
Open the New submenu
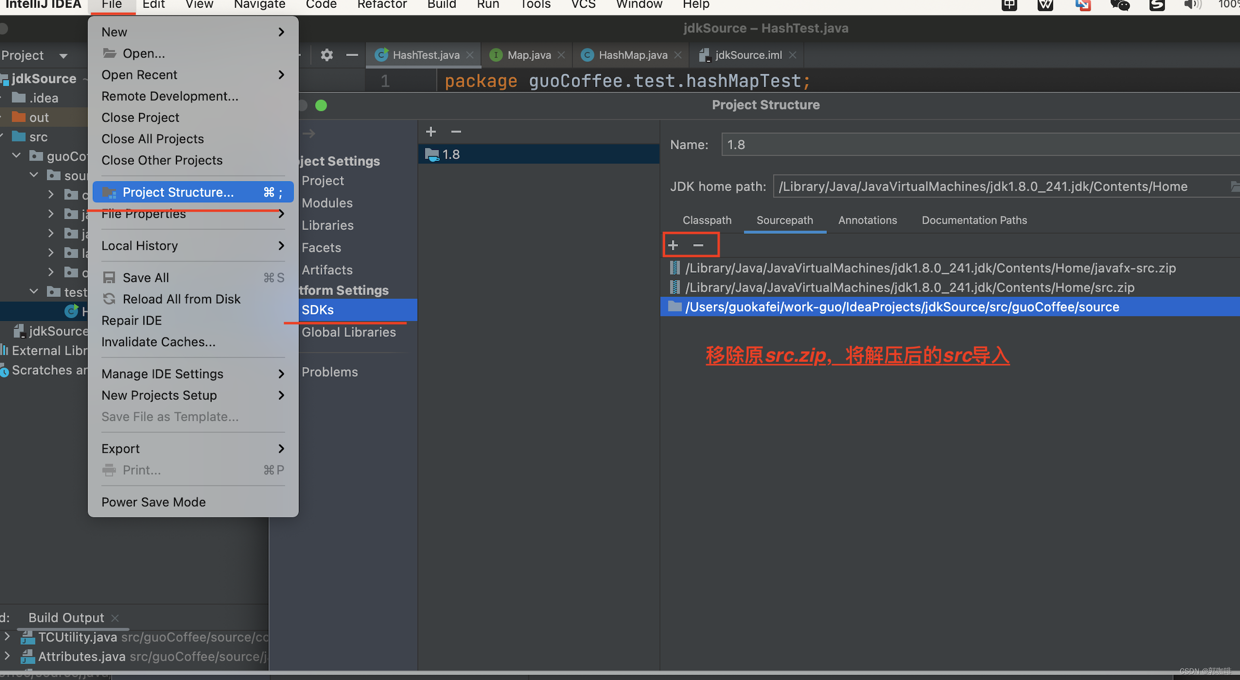point(193,32)
